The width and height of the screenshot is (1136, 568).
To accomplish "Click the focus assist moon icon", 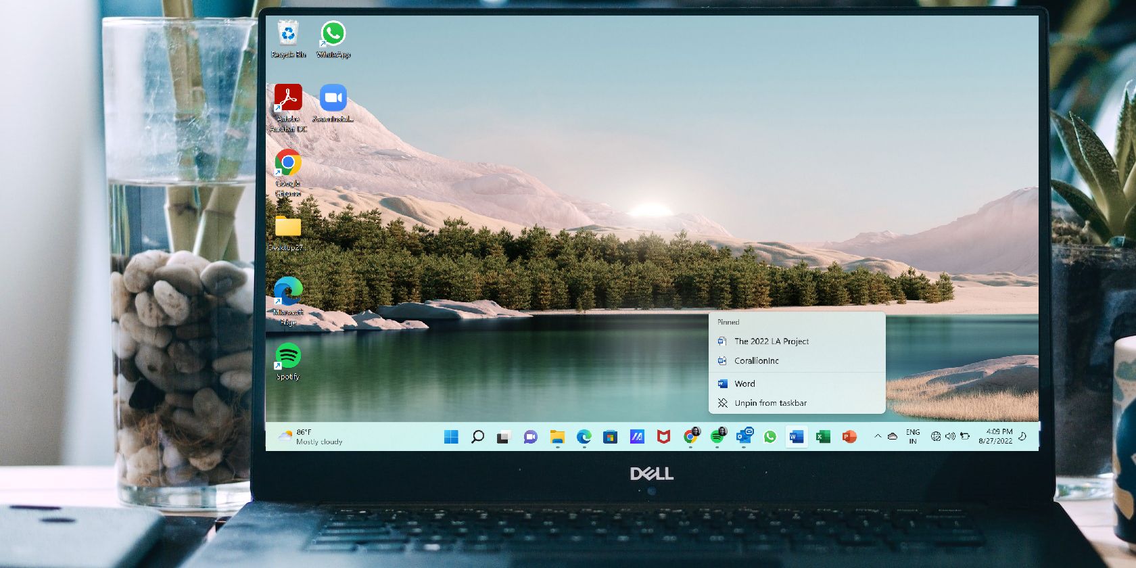I will coord(1022,437).
